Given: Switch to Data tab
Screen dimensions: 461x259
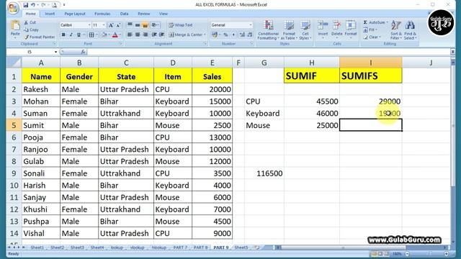Looking at the screenshot, I should tap(124, 14).
